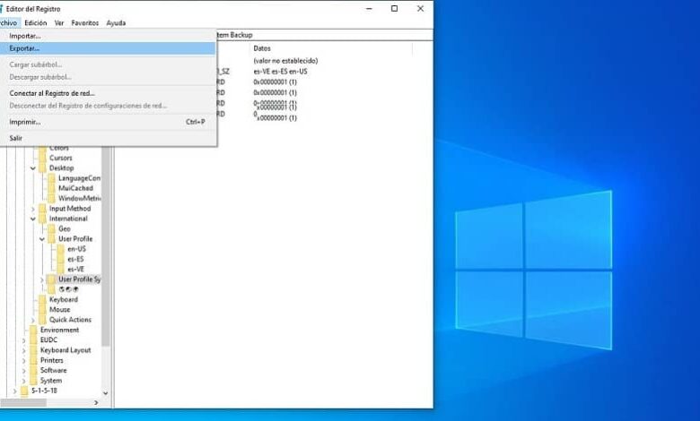Click the Keyboard Layout folder icon
700x421 pixels.
[33, 350]
